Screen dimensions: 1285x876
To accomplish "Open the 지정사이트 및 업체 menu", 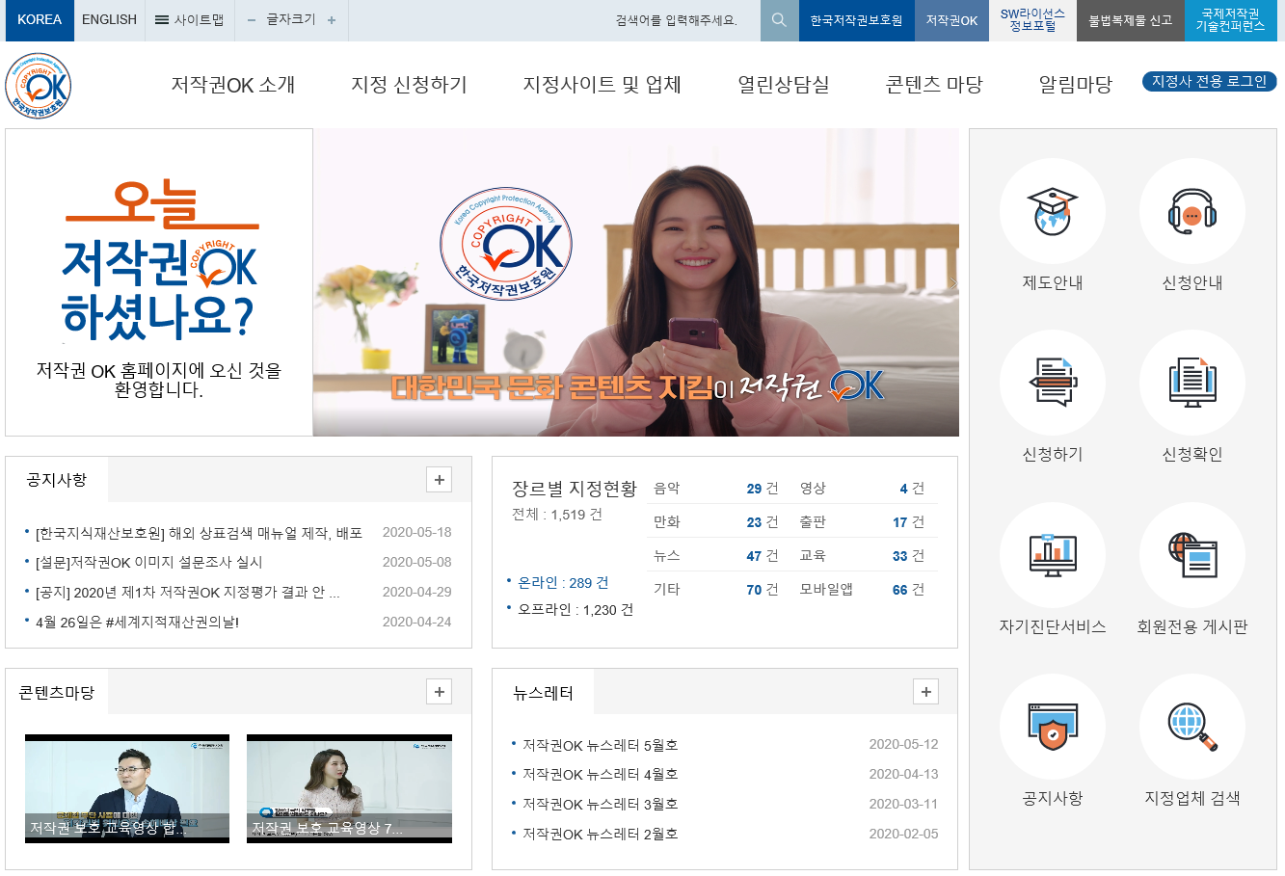I will pos(602,85).
